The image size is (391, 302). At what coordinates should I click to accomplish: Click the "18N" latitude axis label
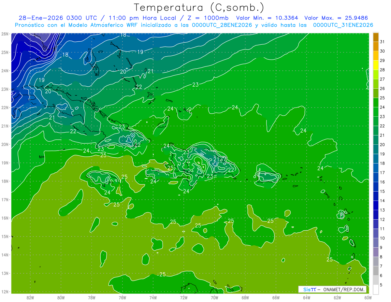click(5, 181)
